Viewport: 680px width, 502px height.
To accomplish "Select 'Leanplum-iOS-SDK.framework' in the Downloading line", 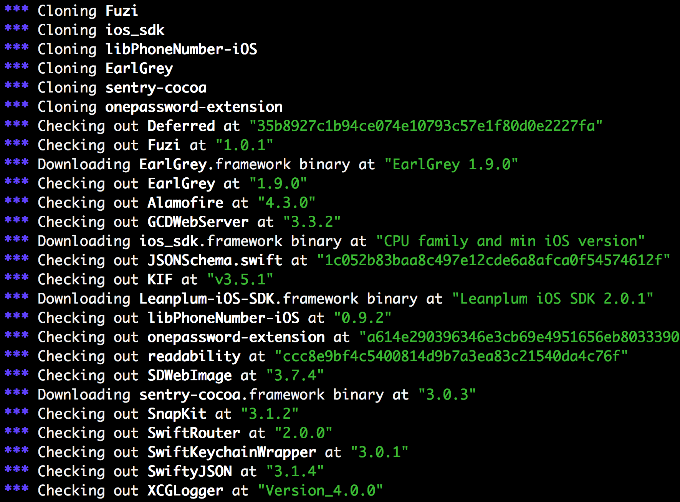I will tap(249, 299).
